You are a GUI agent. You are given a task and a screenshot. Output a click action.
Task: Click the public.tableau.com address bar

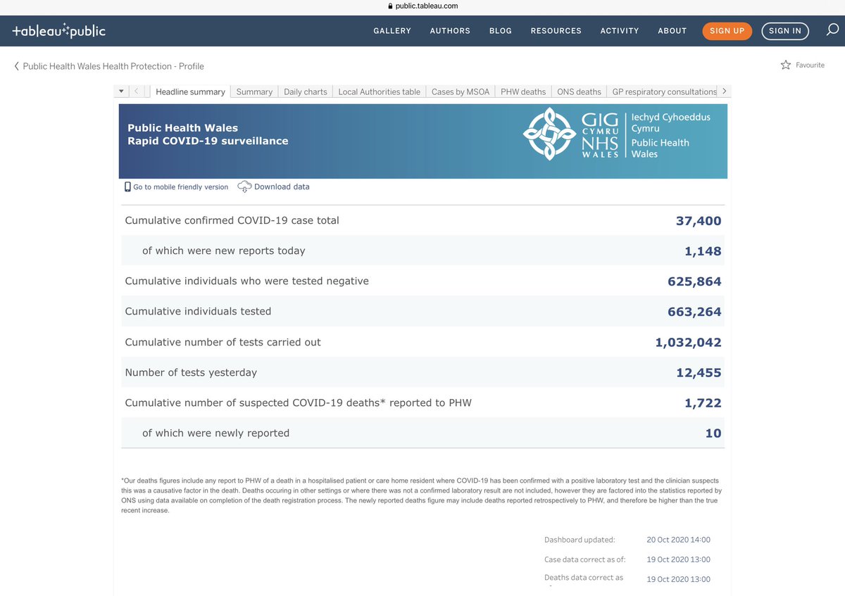[x=427, y=6]
